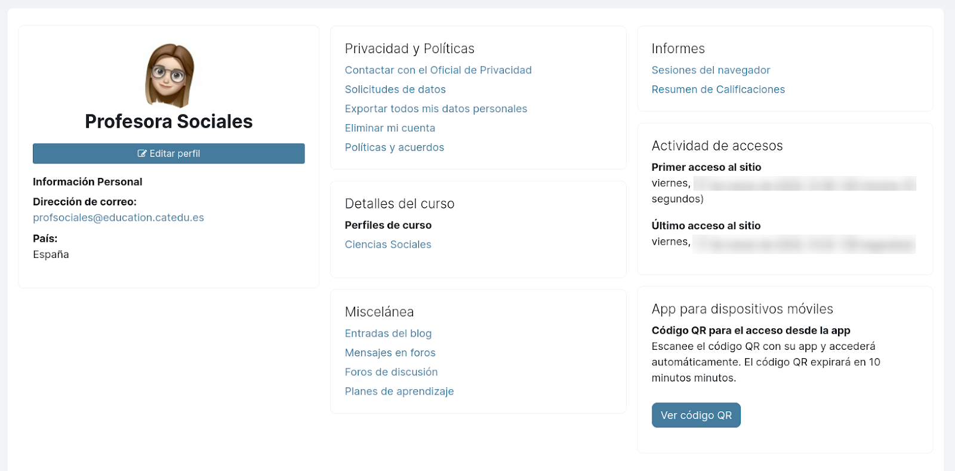Screen dimensions: 955x471
Task: Open Contactar con el Oficial de Privacidad
Action: point(438,70)
